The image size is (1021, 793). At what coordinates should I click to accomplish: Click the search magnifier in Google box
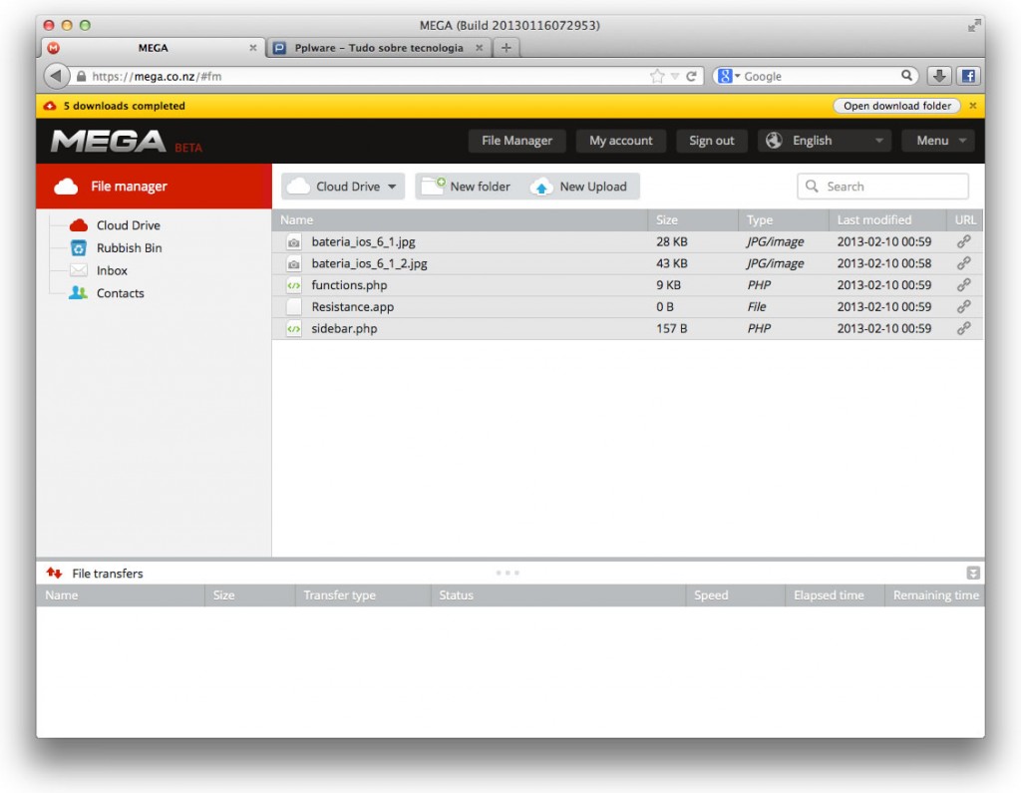(906, 76)
